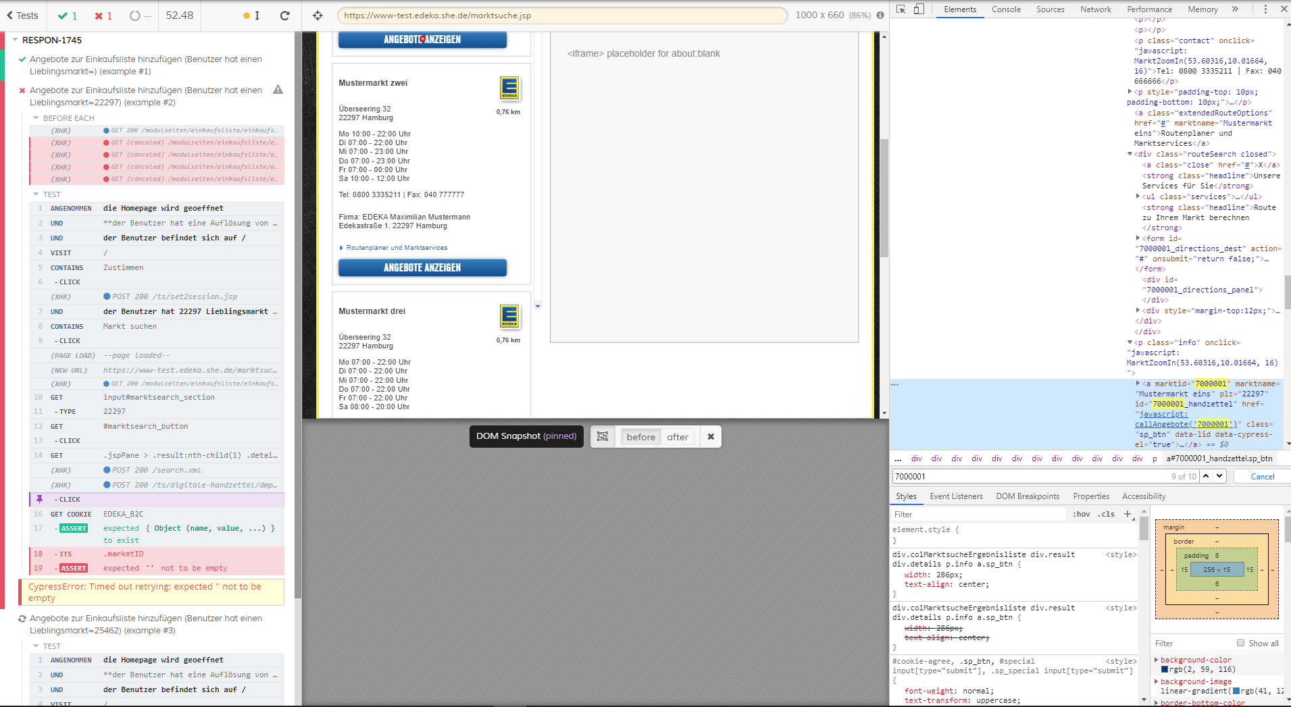Collapse the BEFORE EACH section

click(36, 118)
